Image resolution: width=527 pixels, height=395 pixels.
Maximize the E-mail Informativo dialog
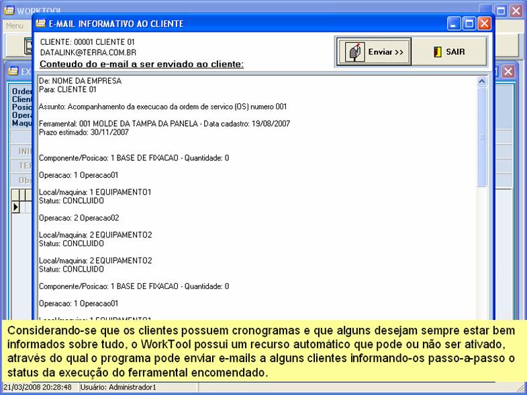(x=469, y=23)
